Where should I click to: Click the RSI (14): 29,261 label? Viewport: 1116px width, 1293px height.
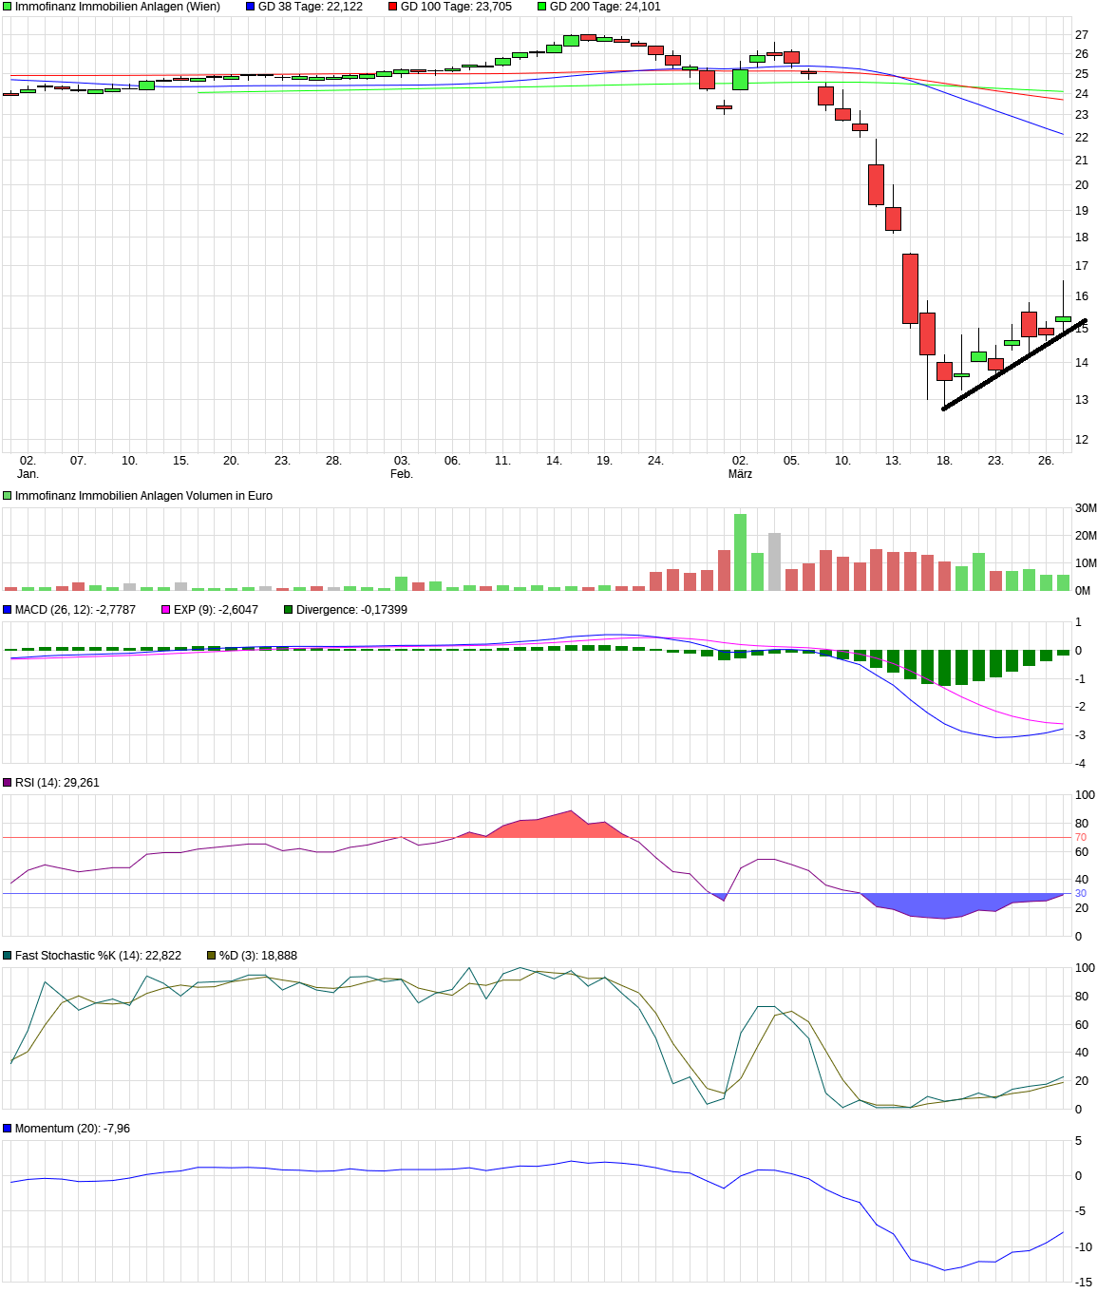(57, 783)
